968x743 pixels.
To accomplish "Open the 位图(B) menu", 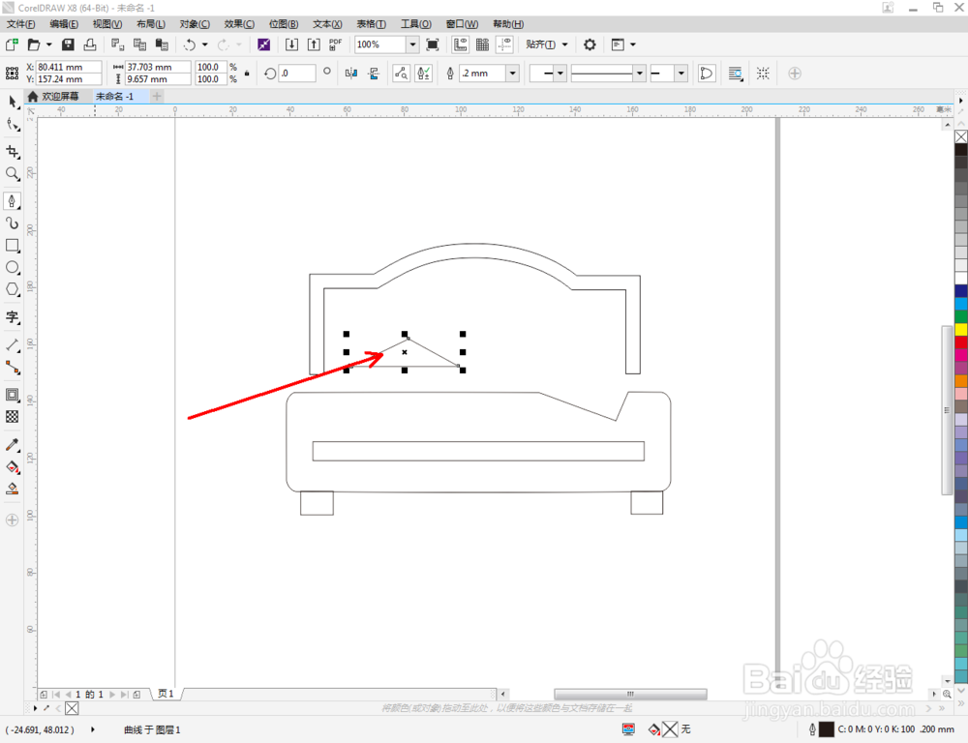I will (x=284, y=24).
